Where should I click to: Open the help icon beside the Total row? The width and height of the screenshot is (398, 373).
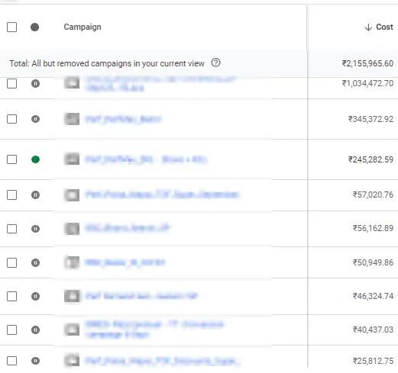tap(215, 63)
